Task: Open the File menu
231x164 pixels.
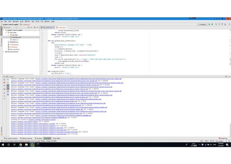Action: coord(2,21)
